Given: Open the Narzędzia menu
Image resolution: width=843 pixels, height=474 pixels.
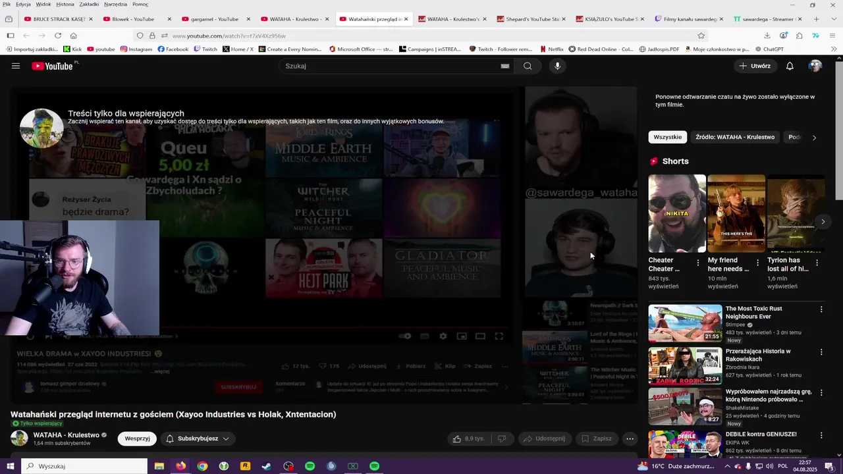Looking at the screenshot, I should click(x=115, y=4).
